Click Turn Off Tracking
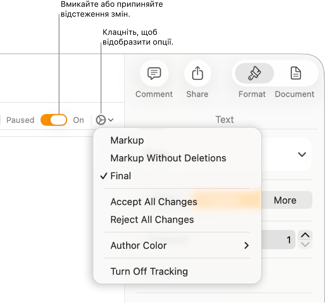The width and height of the screenshot is (325, 303). [x=149, y=271]
